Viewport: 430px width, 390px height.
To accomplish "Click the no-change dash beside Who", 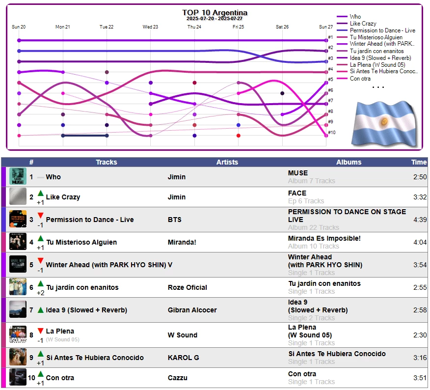I will tap(41, 178).
